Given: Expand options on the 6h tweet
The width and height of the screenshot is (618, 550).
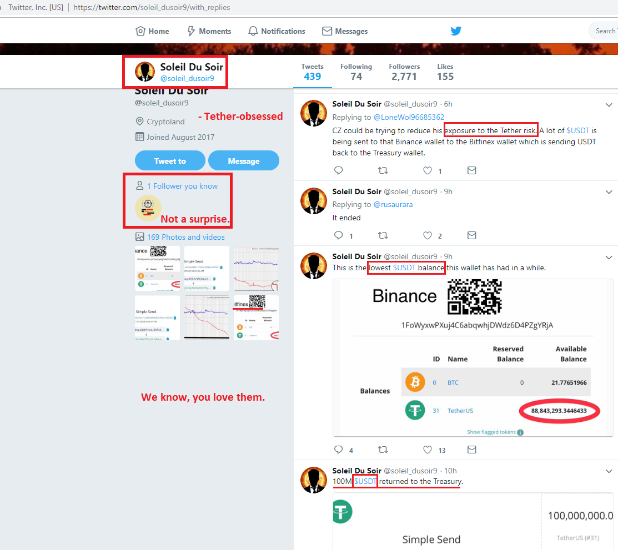Looking at the screenshot, I should pyautogui.click(x=609, y=105).
